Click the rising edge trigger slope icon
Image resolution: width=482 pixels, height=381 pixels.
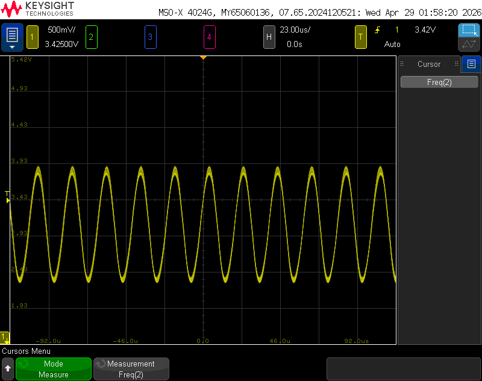pyautogui.click(x=378, y=30)
